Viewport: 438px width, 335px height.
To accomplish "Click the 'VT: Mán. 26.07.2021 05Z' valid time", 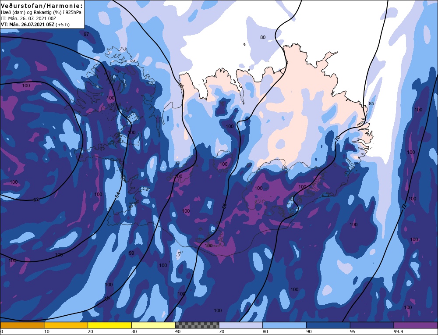I will (28, 25).
